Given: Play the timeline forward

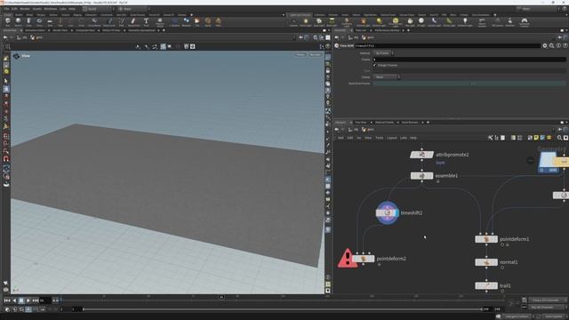Looking at the screenshot, I should click(x=28, y=300).
